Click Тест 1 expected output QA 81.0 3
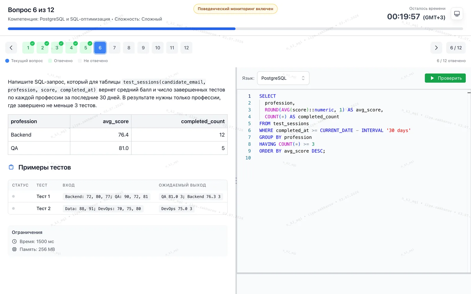The height and width of the screenshot is (294, 471). pyautogui.click(x=191, y=196)
